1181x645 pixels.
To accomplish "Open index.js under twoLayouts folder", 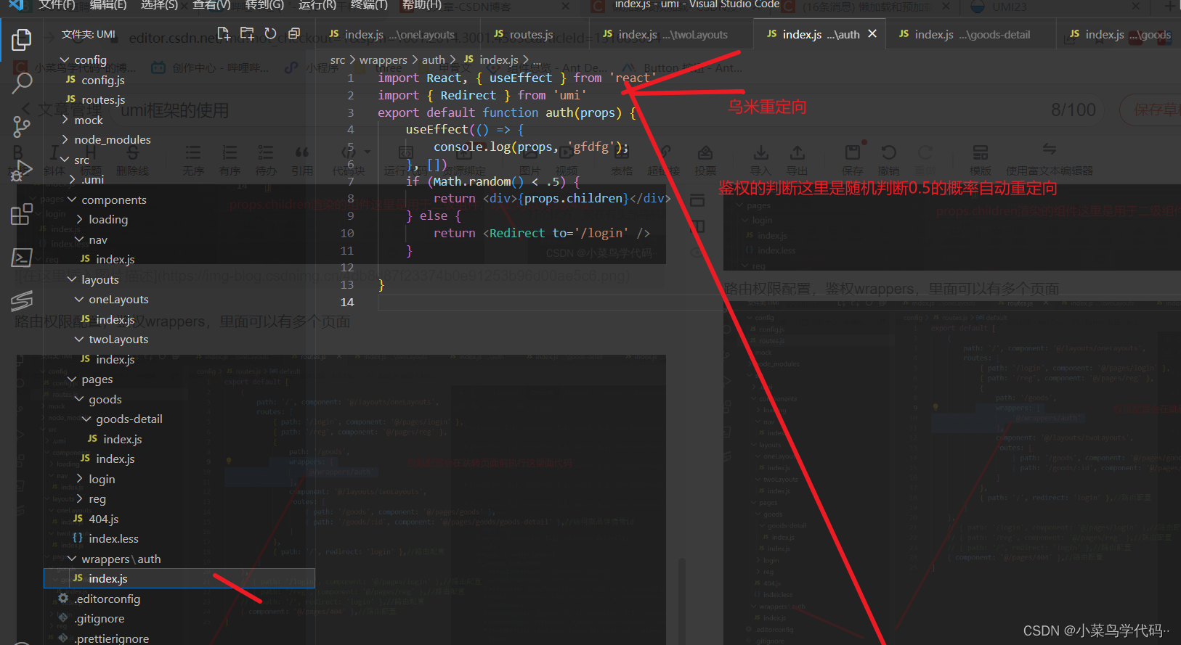I will pos(115,359).
